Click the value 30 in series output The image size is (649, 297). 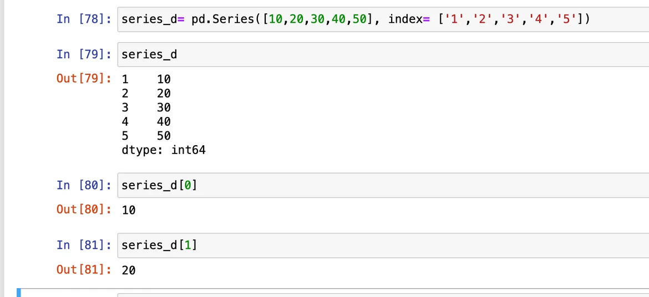(164, 107)
